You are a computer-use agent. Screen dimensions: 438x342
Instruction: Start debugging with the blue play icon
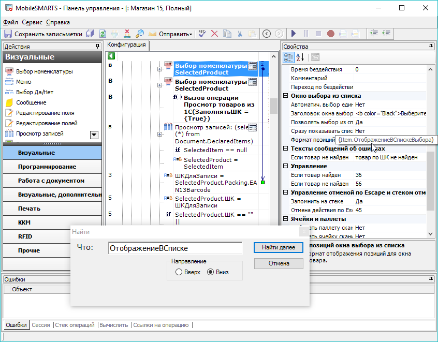click(x=294, y=34)
